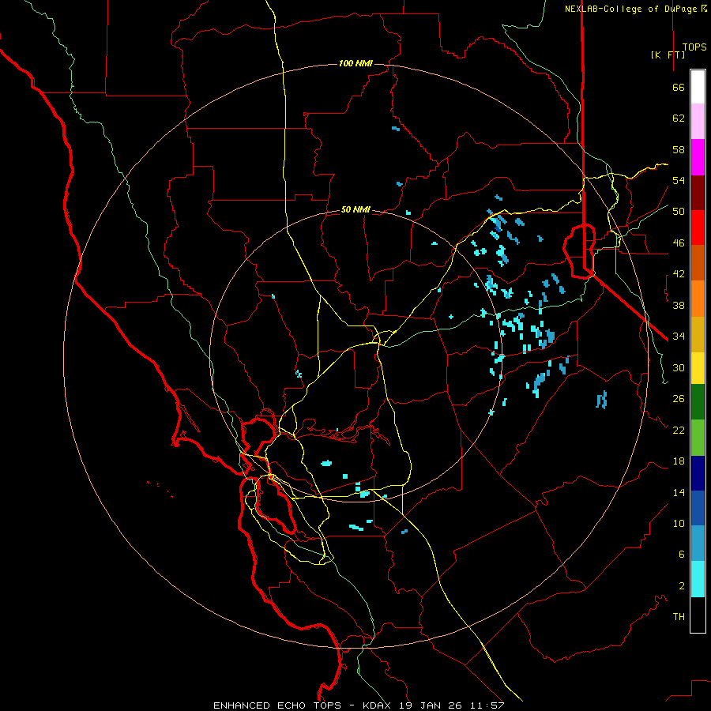This screenshot has width=711, height=711.
Task: Click the dark green 30 kft legend swatch
Action: [x=698, y=402]
